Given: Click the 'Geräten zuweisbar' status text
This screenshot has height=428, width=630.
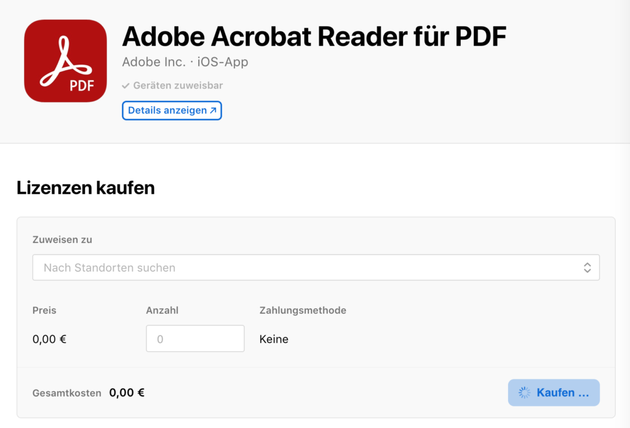Looking at the screenshot, I should tap(178, 85).
